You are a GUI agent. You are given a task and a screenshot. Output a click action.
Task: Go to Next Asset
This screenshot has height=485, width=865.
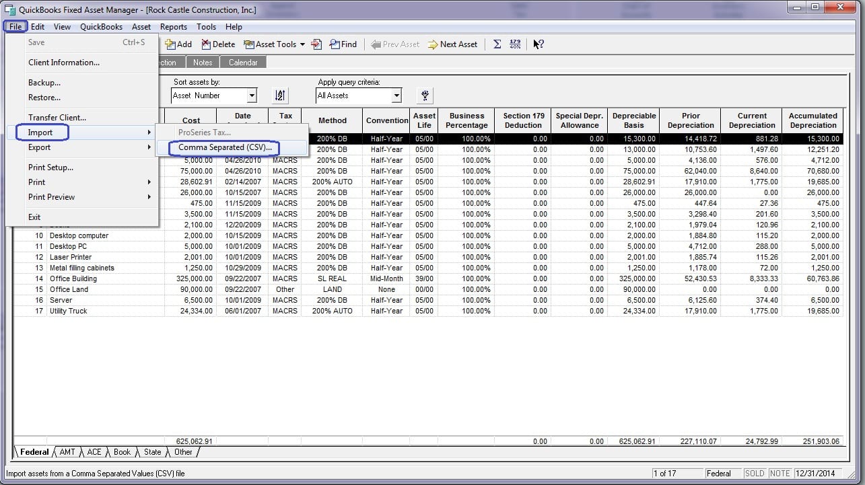click(x=452, y=44)
